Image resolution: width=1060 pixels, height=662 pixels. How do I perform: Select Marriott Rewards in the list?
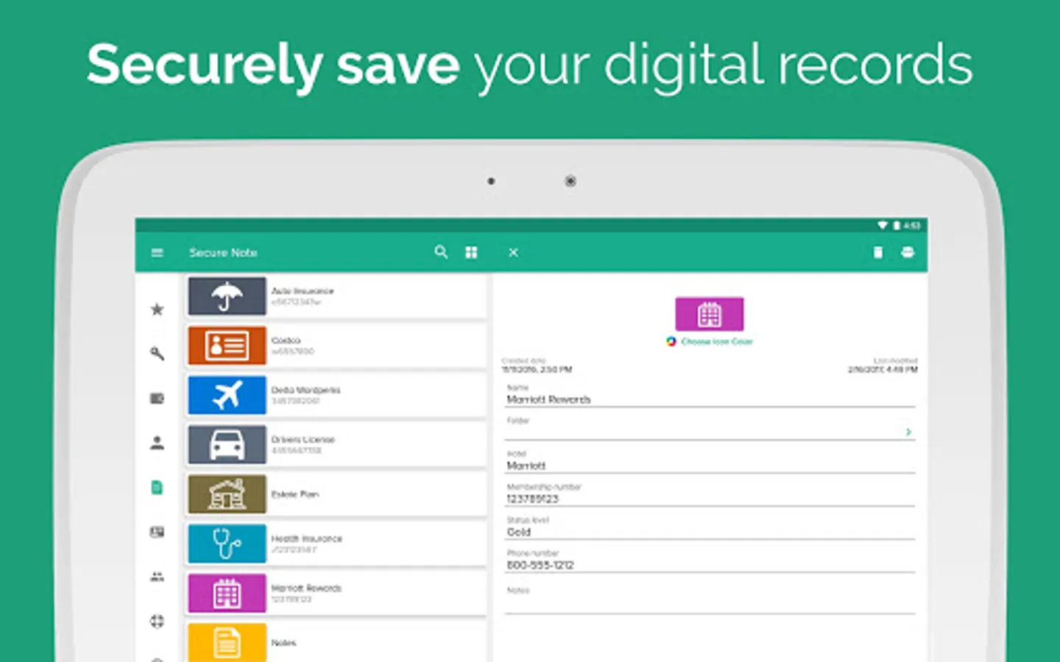point(336,593)
